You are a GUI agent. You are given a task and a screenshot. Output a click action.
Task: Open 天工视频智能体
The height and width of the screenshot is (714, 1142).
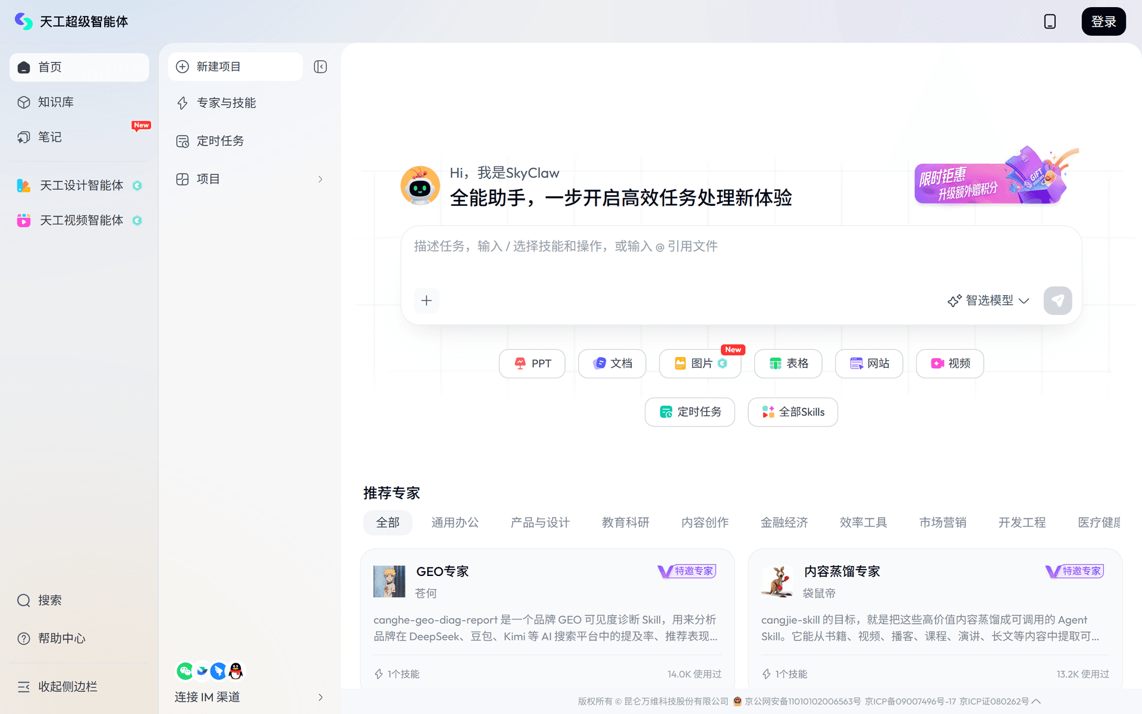point(79,221)
